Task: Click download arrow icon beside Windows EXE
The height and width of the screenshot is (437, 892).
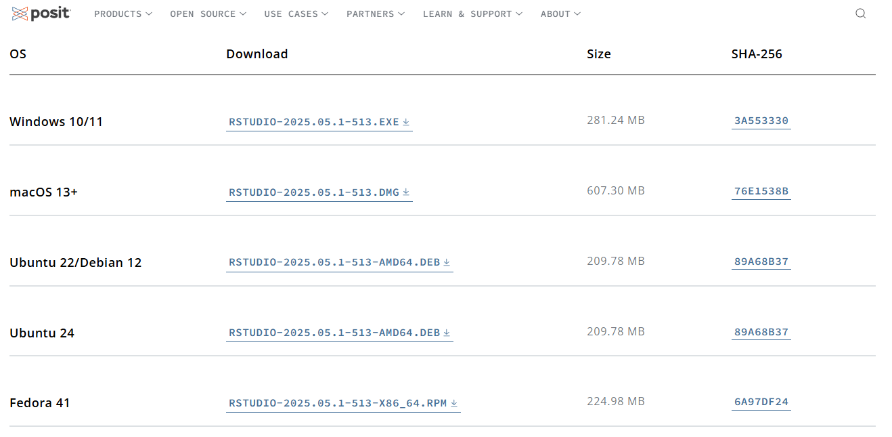Action: [406, 123]
